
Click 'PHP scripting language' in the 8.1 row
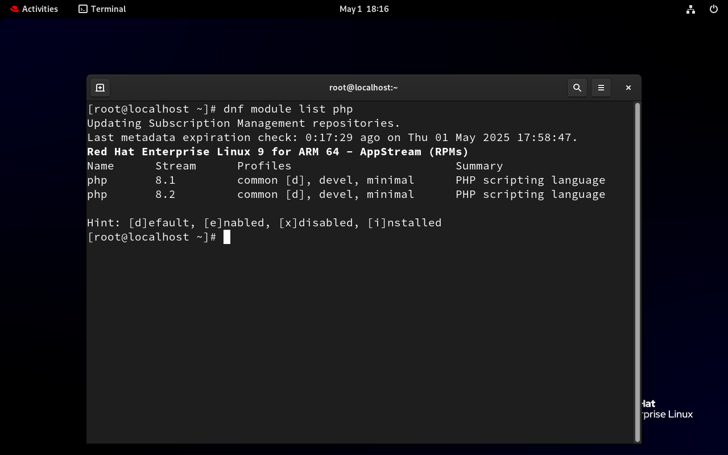coord(531,180)
